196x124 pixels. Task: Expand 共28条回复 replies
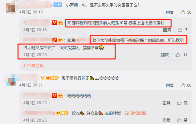pos(33,66)
